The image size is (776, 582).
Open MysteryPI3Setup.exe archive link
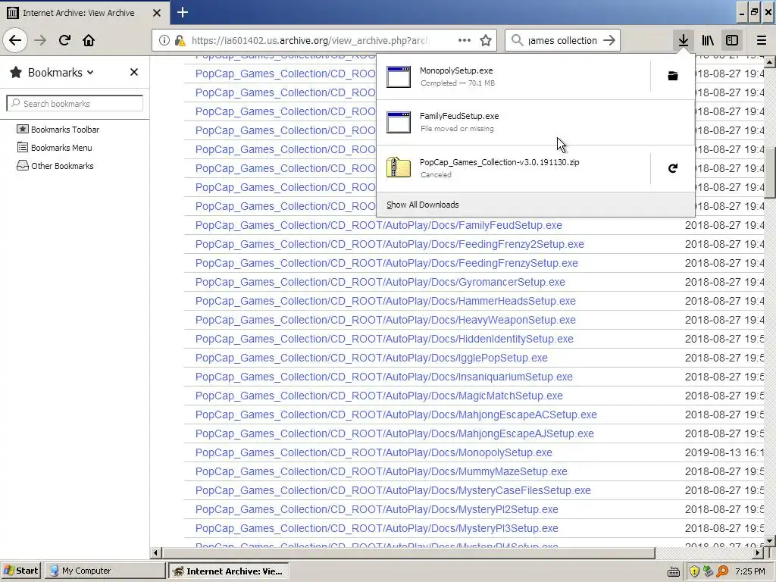tap(377, 528)
